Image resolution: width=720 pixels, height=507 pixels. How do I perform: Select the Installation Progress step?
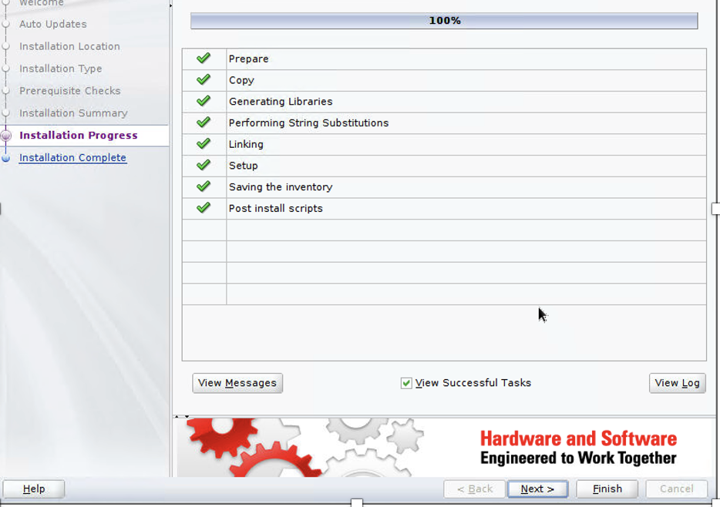click(79, 136)
